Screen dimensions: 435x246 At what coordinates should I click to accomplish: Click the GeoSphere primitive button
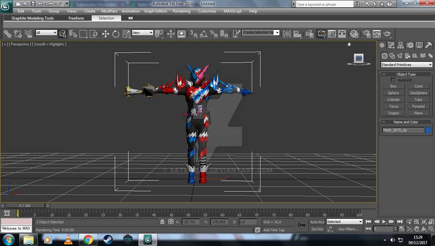click(x=418, y=93)
